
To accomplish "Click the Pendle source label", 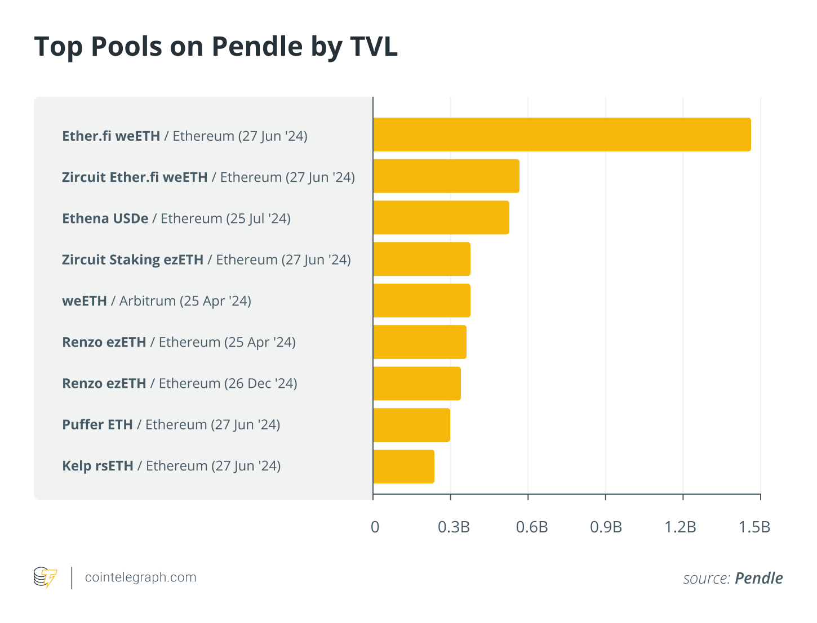I will coord(732,579).
